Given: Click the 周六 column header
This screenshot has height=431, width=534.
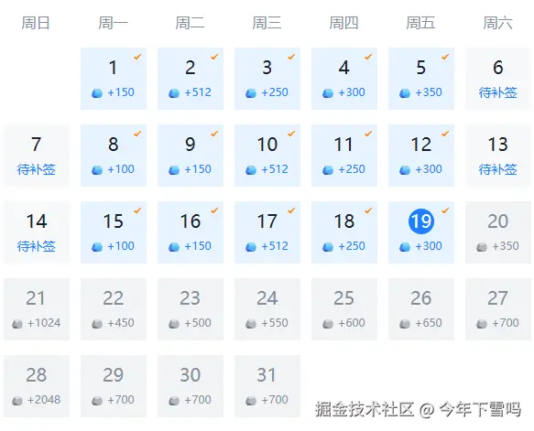Looking at the screenshot, I should pyautogui.click(x=498, y=23).
